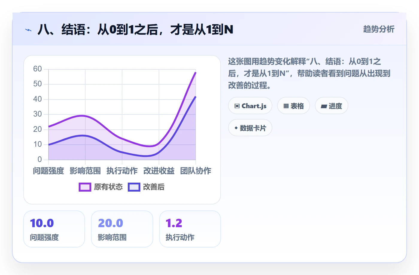Click the 执行动作 axis label on the chart
419x275 pixels.
click(x=122, y=171)
